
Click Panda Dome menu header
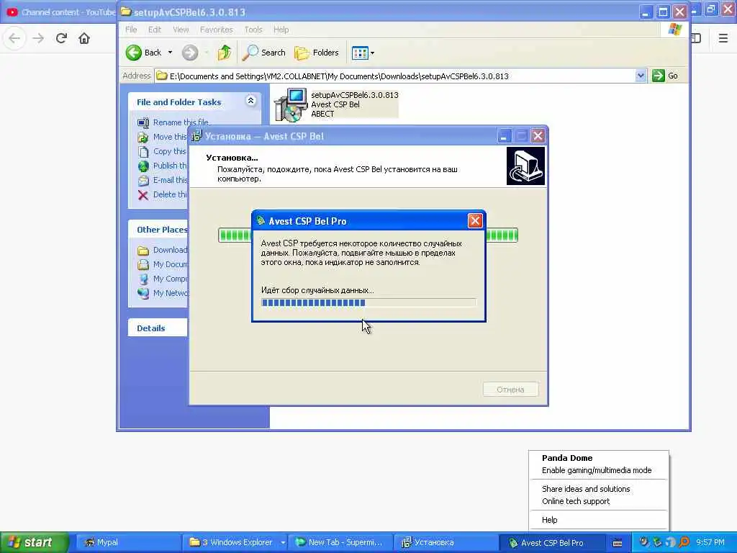pos(567,458)
